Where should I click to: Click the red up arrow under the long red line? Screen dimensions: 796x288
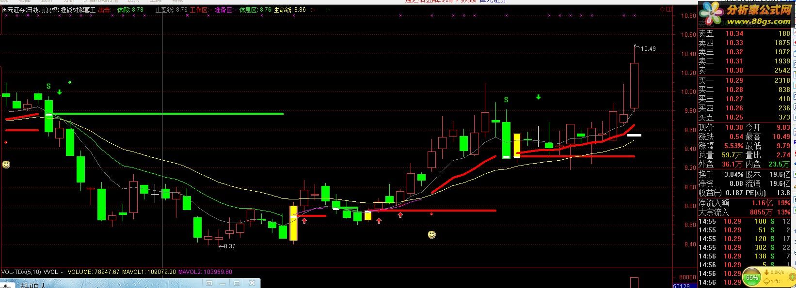click(x=400, y=214)
